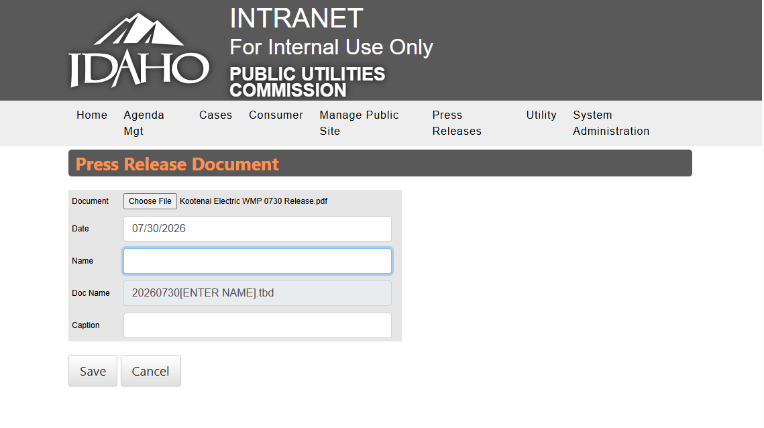Click the Idaho mountain logo
The image size is (764, 428).
139,50
